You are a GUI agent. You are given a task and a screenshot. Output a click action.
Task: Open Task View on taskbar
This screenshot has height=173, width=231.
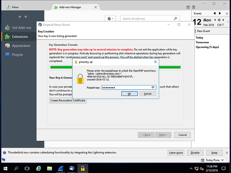point(27,168)
